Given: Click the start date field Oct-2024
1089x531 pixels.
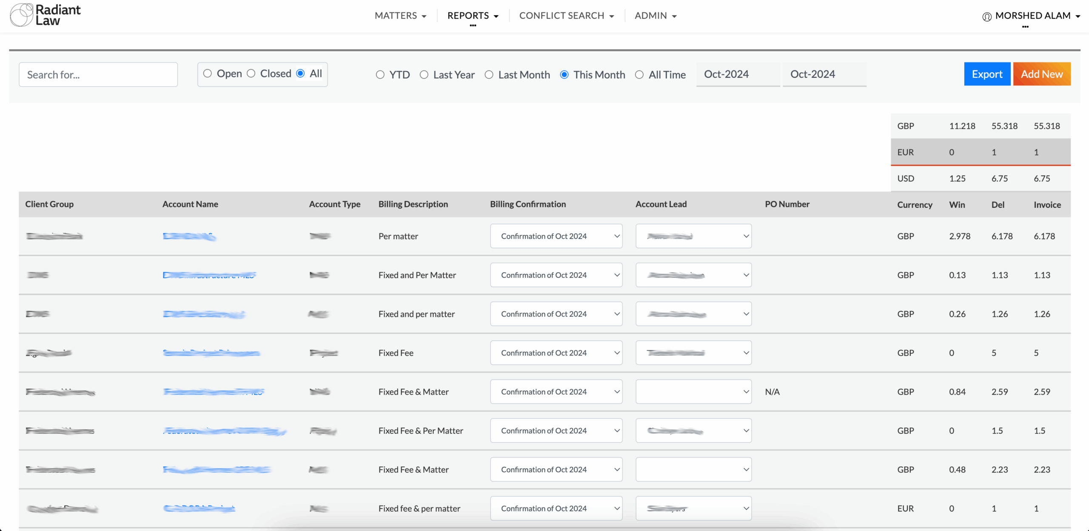Looking at the screenshot, I should click(738, 74).
